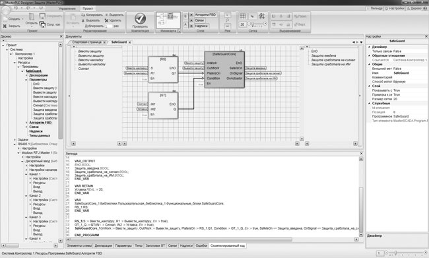The height and width of the screenshot is (258, 429).
Task: Open the Скомпилированный код bottom tab
Action: pos(228,245)
